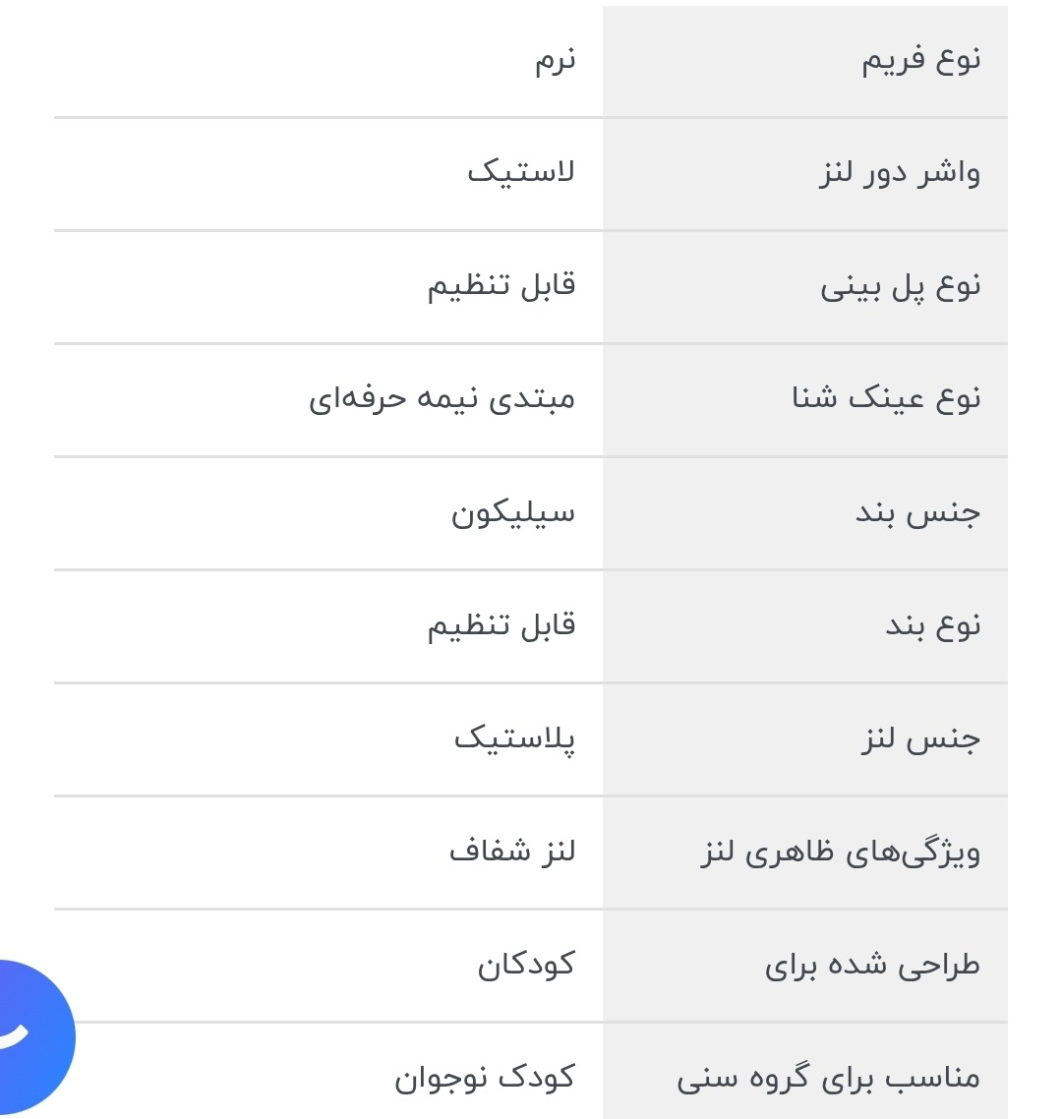The image size is (1062, 1119).
Task: Click the نوع پل بینی label
Action: pos(900,287)
